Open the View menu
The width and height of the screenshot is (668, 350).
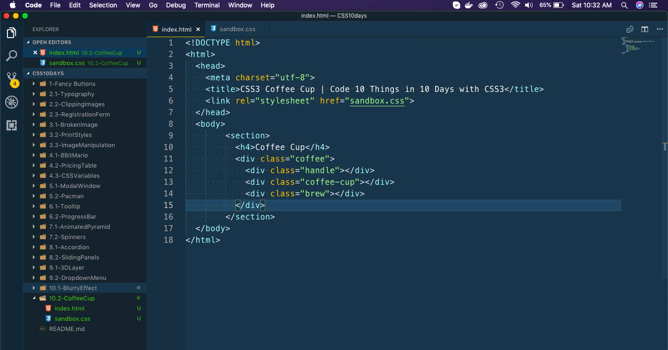pyautogui.click(x=133, y=5)
